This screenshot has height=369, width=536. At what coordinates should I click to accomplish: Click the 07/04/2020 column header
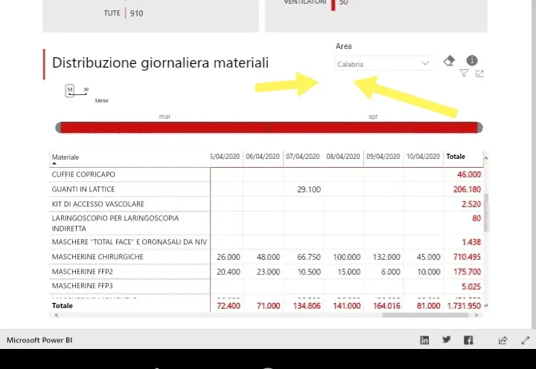click(x=303, y=157)
